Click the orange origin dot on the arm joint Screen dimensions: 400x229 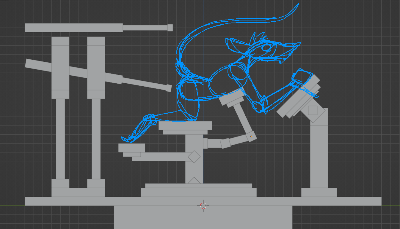(x=251, y=136)
